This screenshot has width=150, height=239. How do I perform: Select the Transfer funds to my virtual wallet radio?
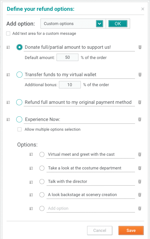(x=19, y=75)
